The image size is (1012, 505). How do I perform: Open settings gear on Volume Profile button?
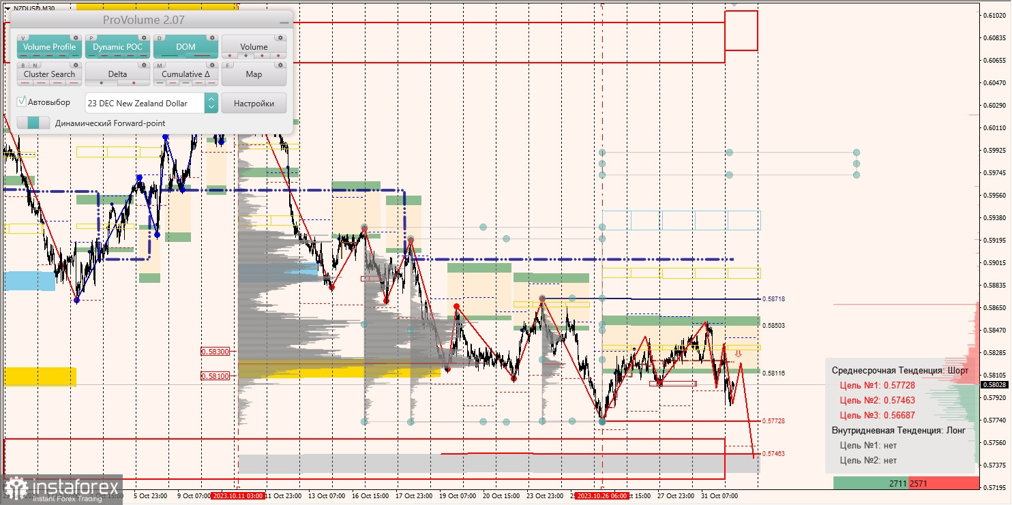pyautogui.click(x=76, y=37)
